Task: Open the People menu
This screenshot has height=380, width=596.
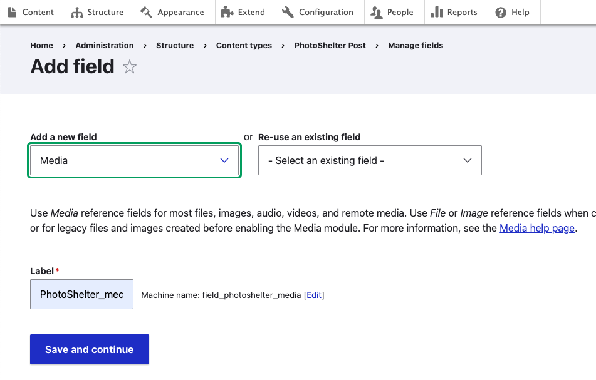Action: [x=394, y=12]
